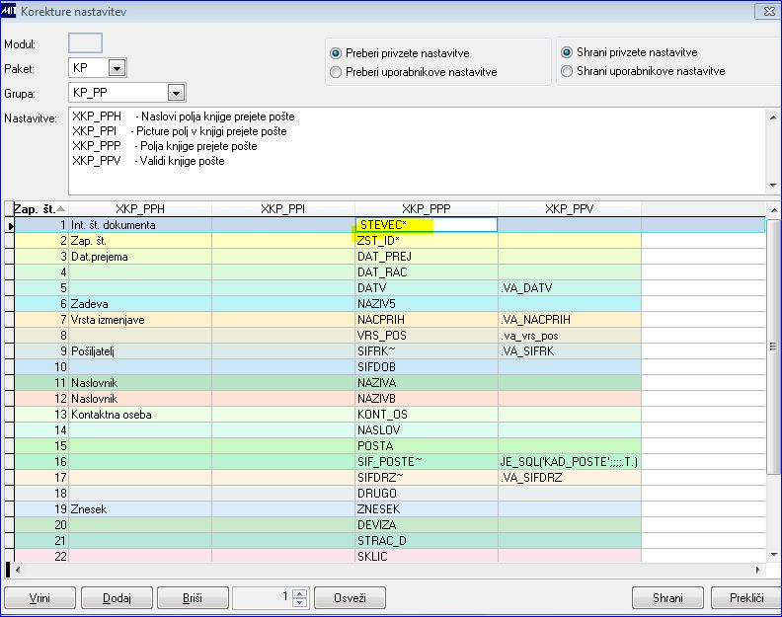782x617 pixels.
Task: Click the Osveži button
Action: coord(350,598)
